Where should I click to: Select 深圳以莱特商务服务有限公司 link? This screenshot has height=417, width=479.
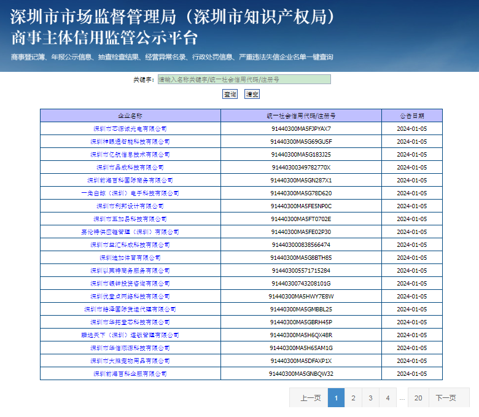pos(130,270)
